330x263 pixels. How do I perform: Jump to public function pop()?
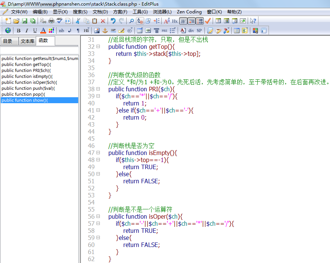(x=23, y=94)
